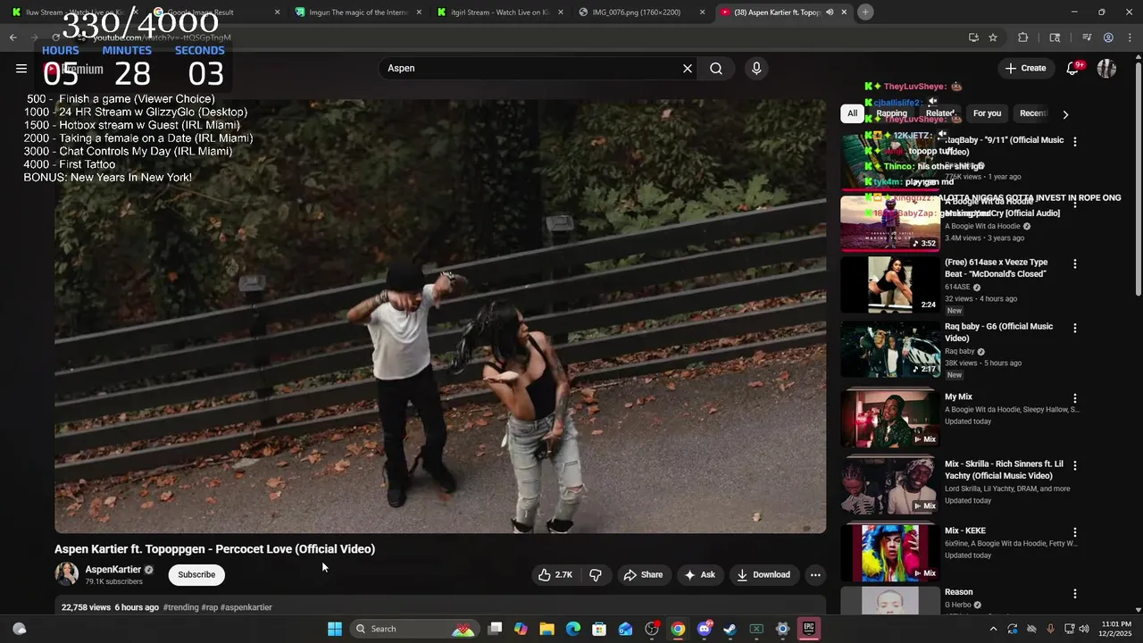Open Chrome's media control icon
The width and height of the screenshot is (1143, 643).
coord(1087,38)
